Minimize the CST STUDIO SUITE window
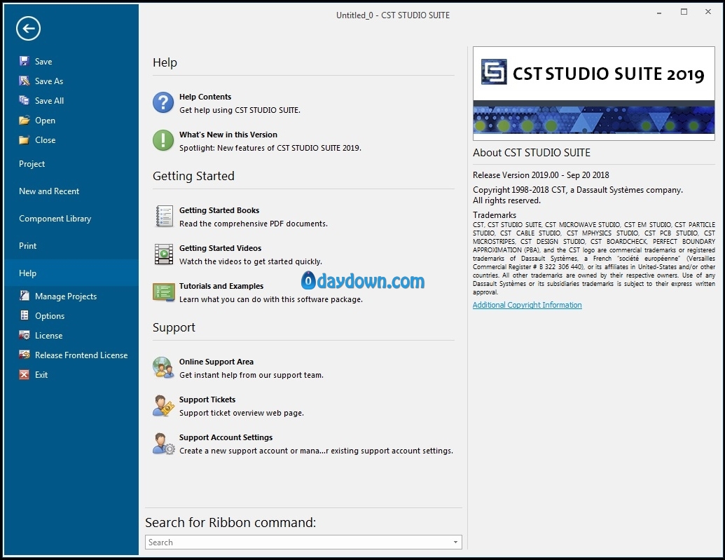The height and width of the screenshot is (560, 725). (659, 13)
